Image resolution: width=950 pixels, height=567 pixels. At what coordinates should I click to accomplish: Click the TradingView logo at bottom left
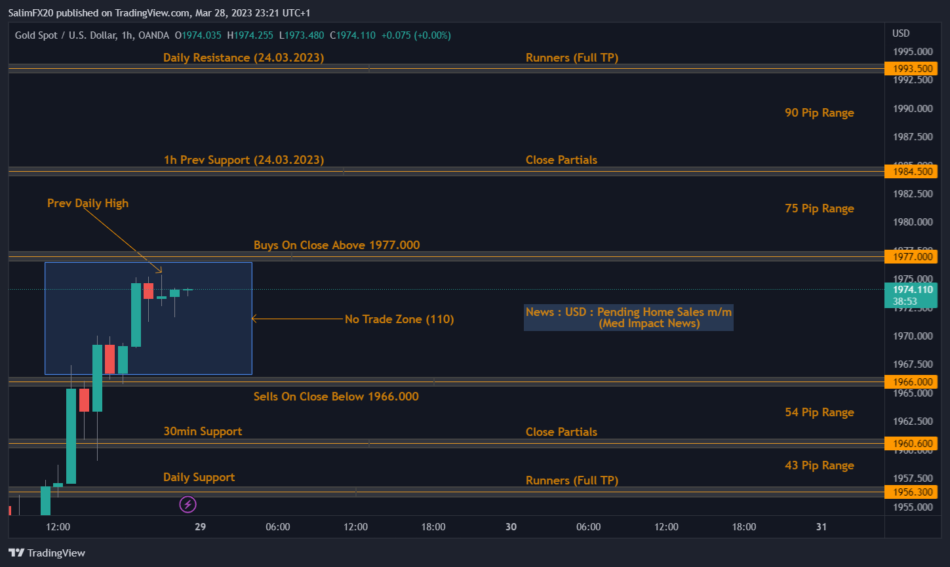click(x=47, y=553)
